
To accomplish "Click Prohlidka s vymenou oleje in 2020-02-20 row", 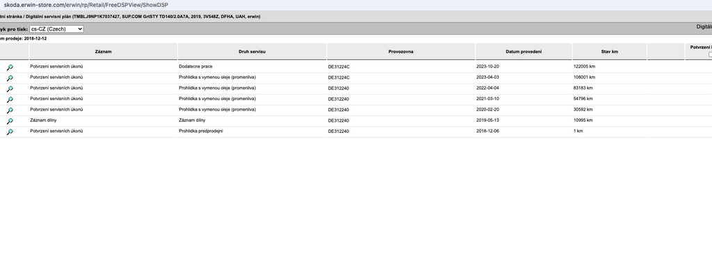I will [217, 109].
